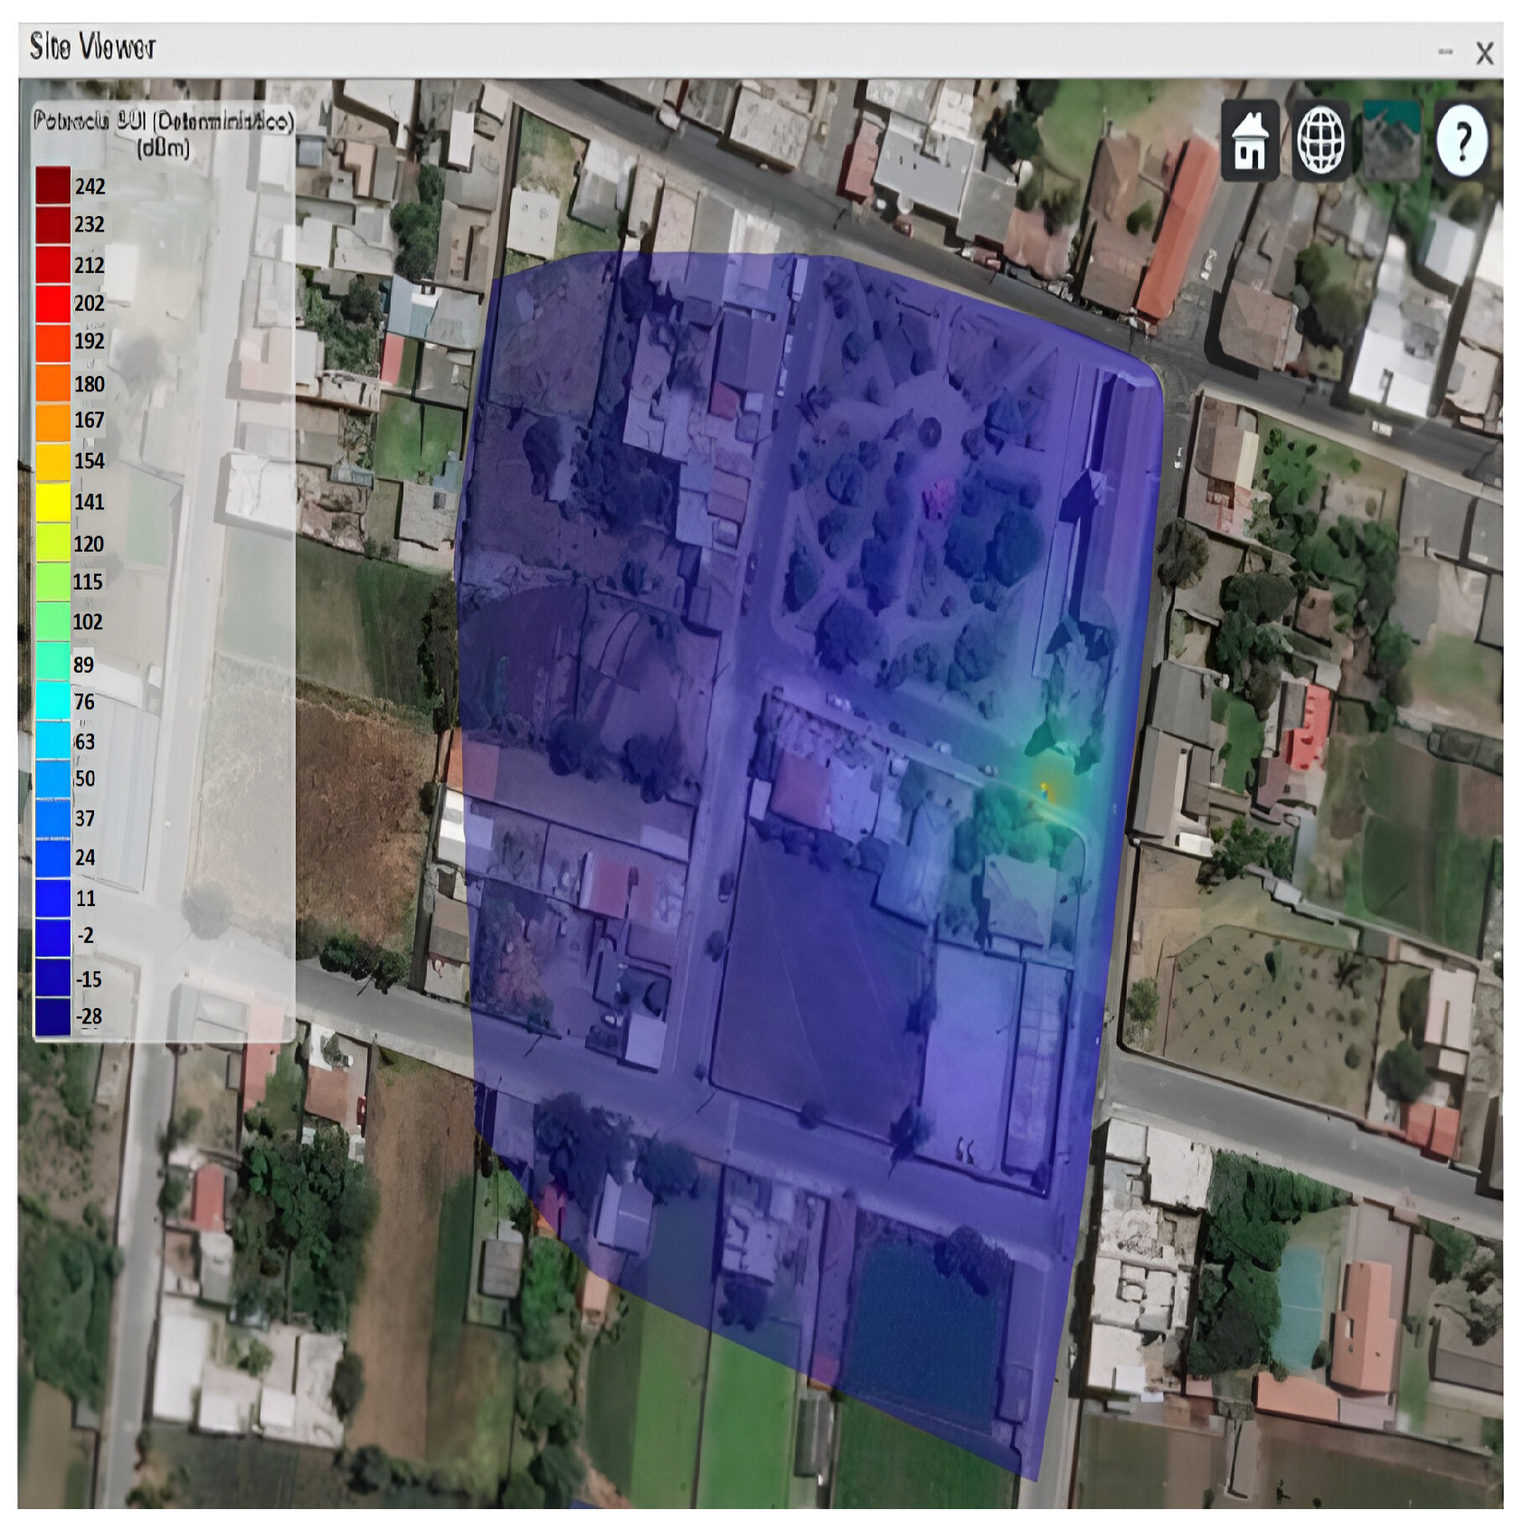Click the Site Viewer title text

tap(92, 47)
